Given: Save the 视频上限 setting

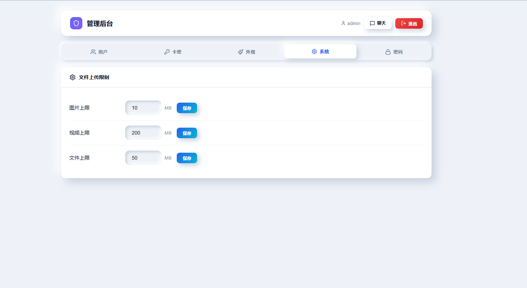Looking at the screenshot, I should [x=187, y=133].
